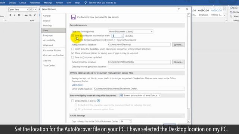239x134 pixels.
Task: Open the View ribbon tab
Action: pos(69,3)
